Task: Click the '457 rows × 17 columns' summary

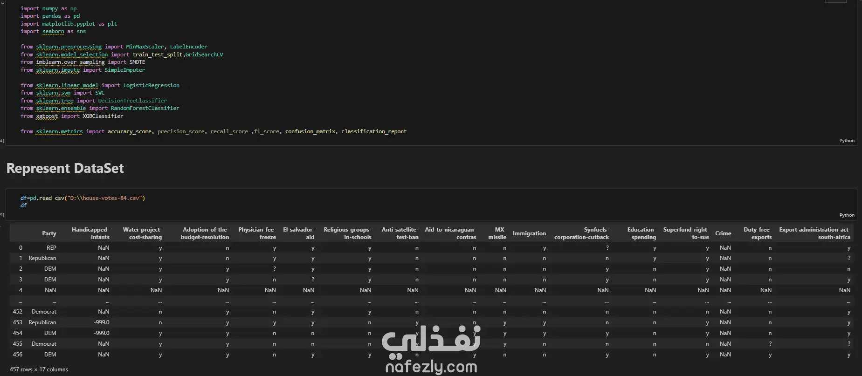Action: click(x=39, y=369)
